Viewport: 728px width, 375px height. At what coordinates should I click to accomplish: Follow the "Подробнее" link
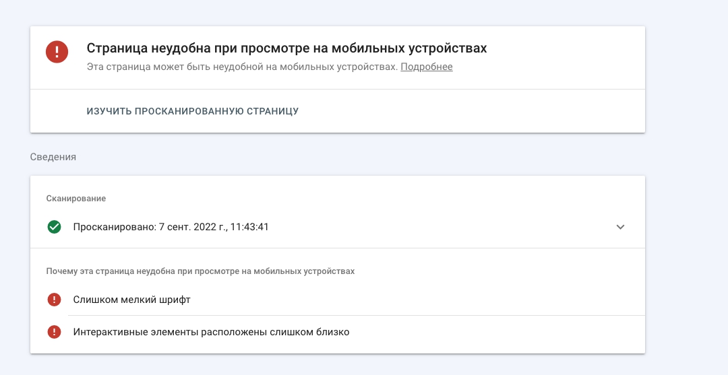pyautogui.click(x=427, y=67)
